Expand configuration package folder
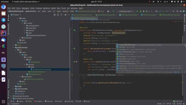This screenshot has width=186, height=105. click(24, 26)
